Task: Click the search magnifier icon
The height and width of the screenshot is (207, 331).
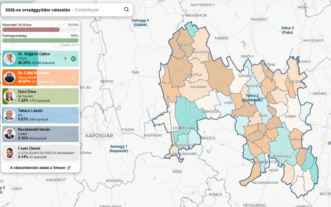Action: pyautogui.click(x=126, y=9)
